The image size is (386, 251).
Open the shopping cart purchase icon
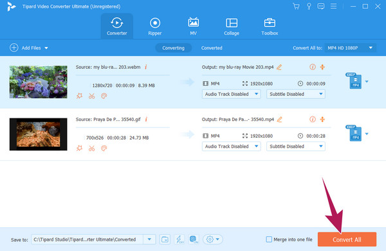click(x=296, y=6)
